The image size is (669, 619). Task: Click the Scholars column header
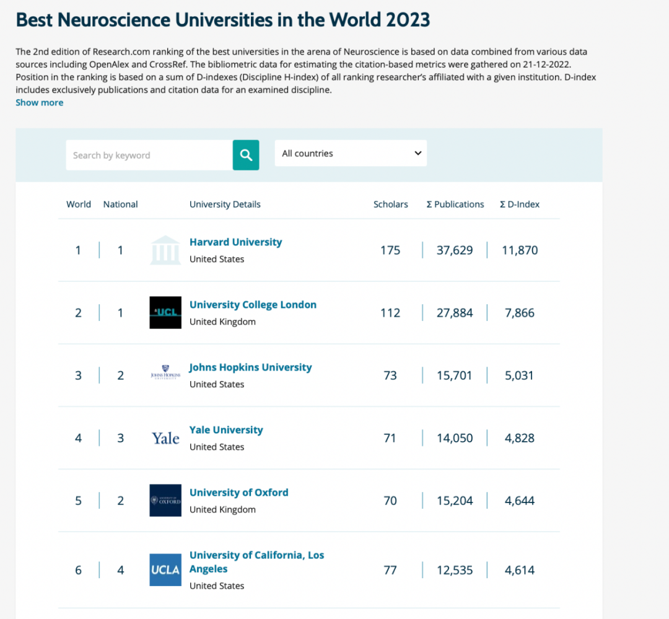[x=390, y=204]
